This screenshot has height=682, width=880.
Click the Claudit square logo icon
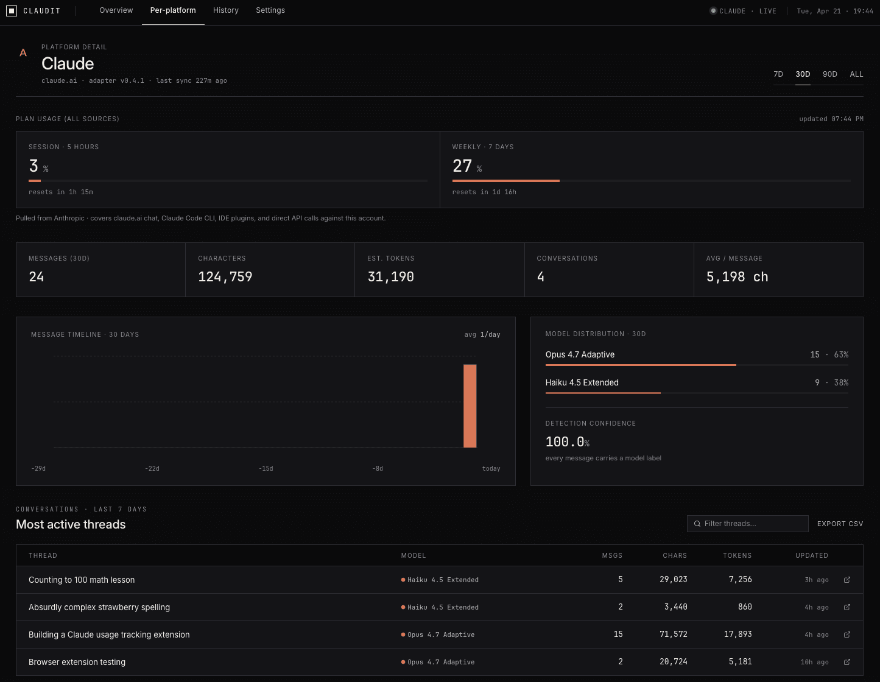click(12, 11)
